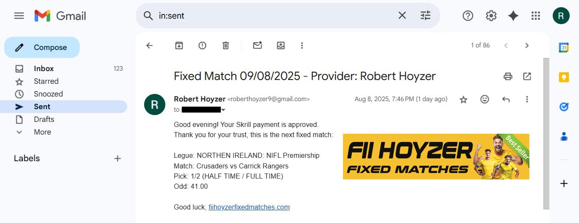Expand the More section in sidebar
The height and width of the screenshot is (223, 579).
click(x=42, y=132)
